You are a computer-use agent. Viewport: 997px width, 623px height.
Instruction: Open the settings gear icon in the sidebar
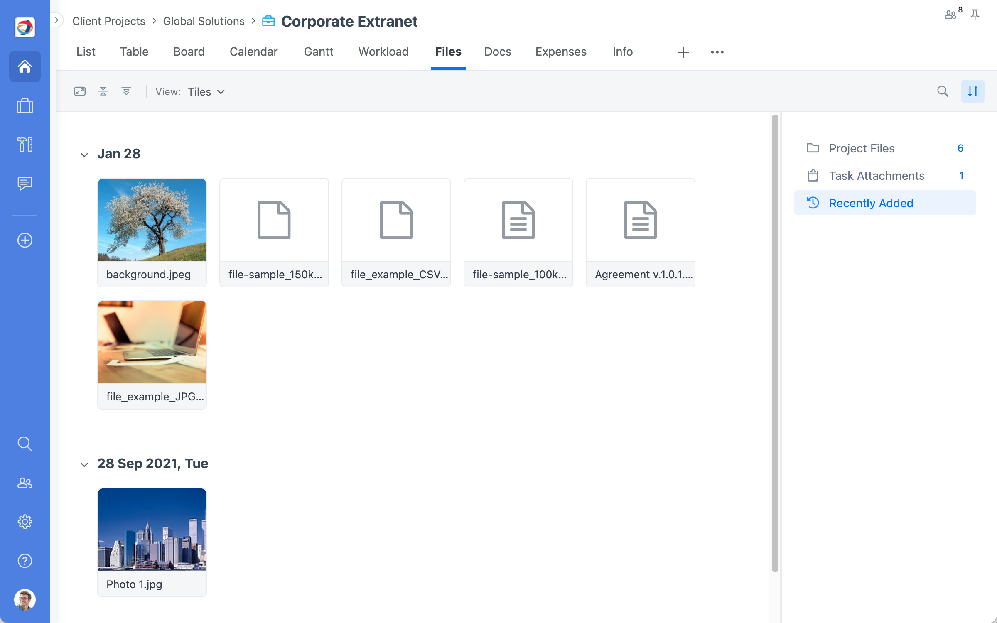tap(25, 522)
